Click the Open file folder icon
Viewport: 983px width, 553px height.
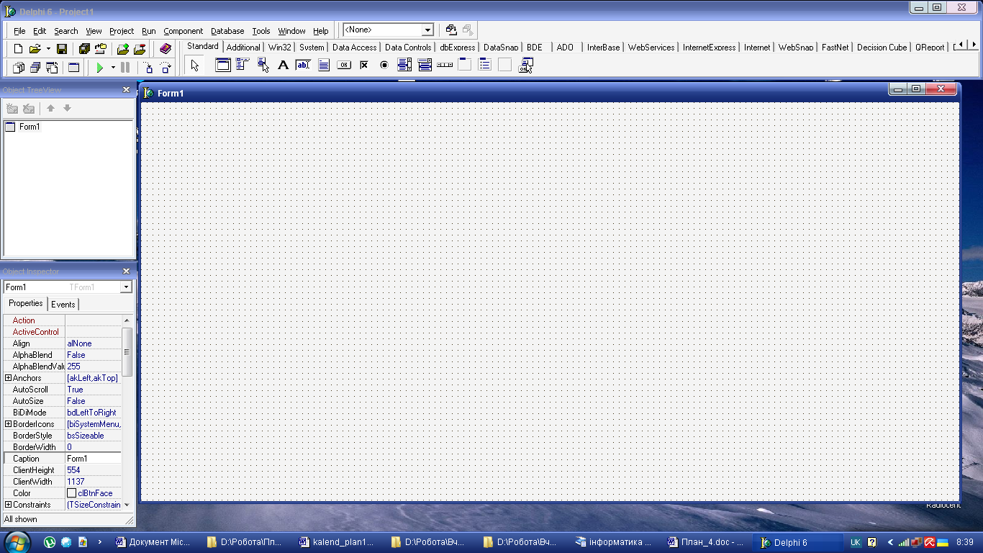(x=35, y=49)
